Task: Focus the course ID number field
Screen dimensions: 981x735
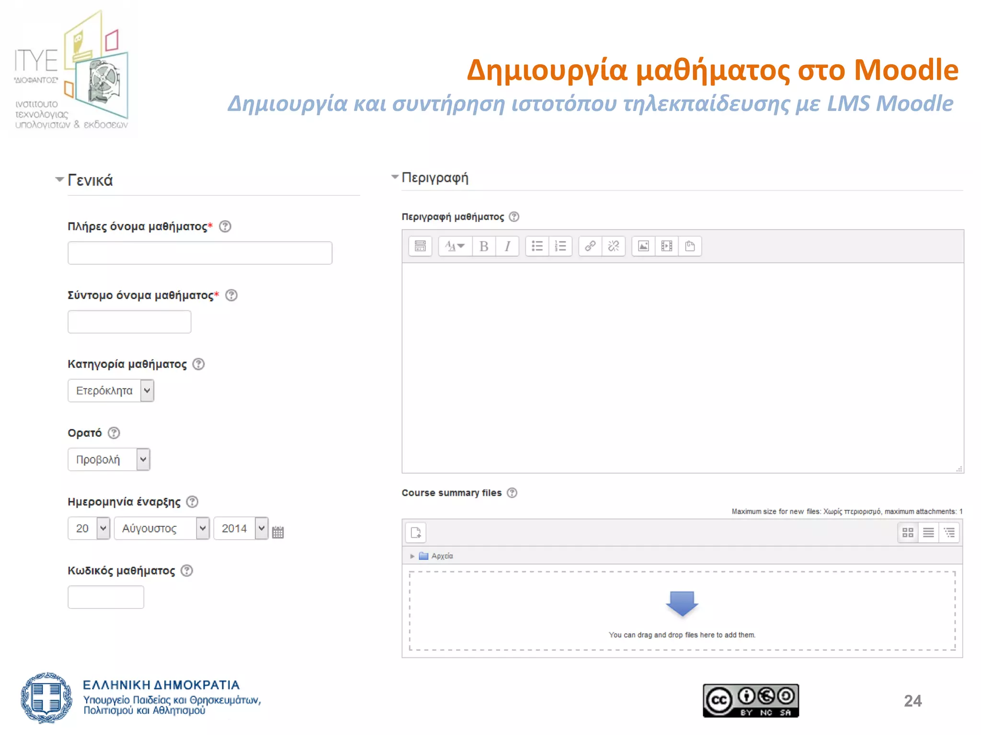Action: coord(106,597)
